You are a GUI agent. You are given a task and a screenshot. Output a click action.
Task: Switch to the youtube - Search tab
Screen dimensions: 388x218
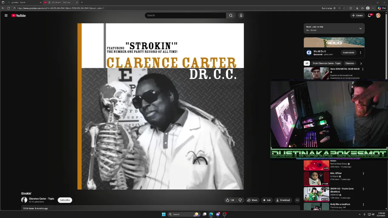24,2
